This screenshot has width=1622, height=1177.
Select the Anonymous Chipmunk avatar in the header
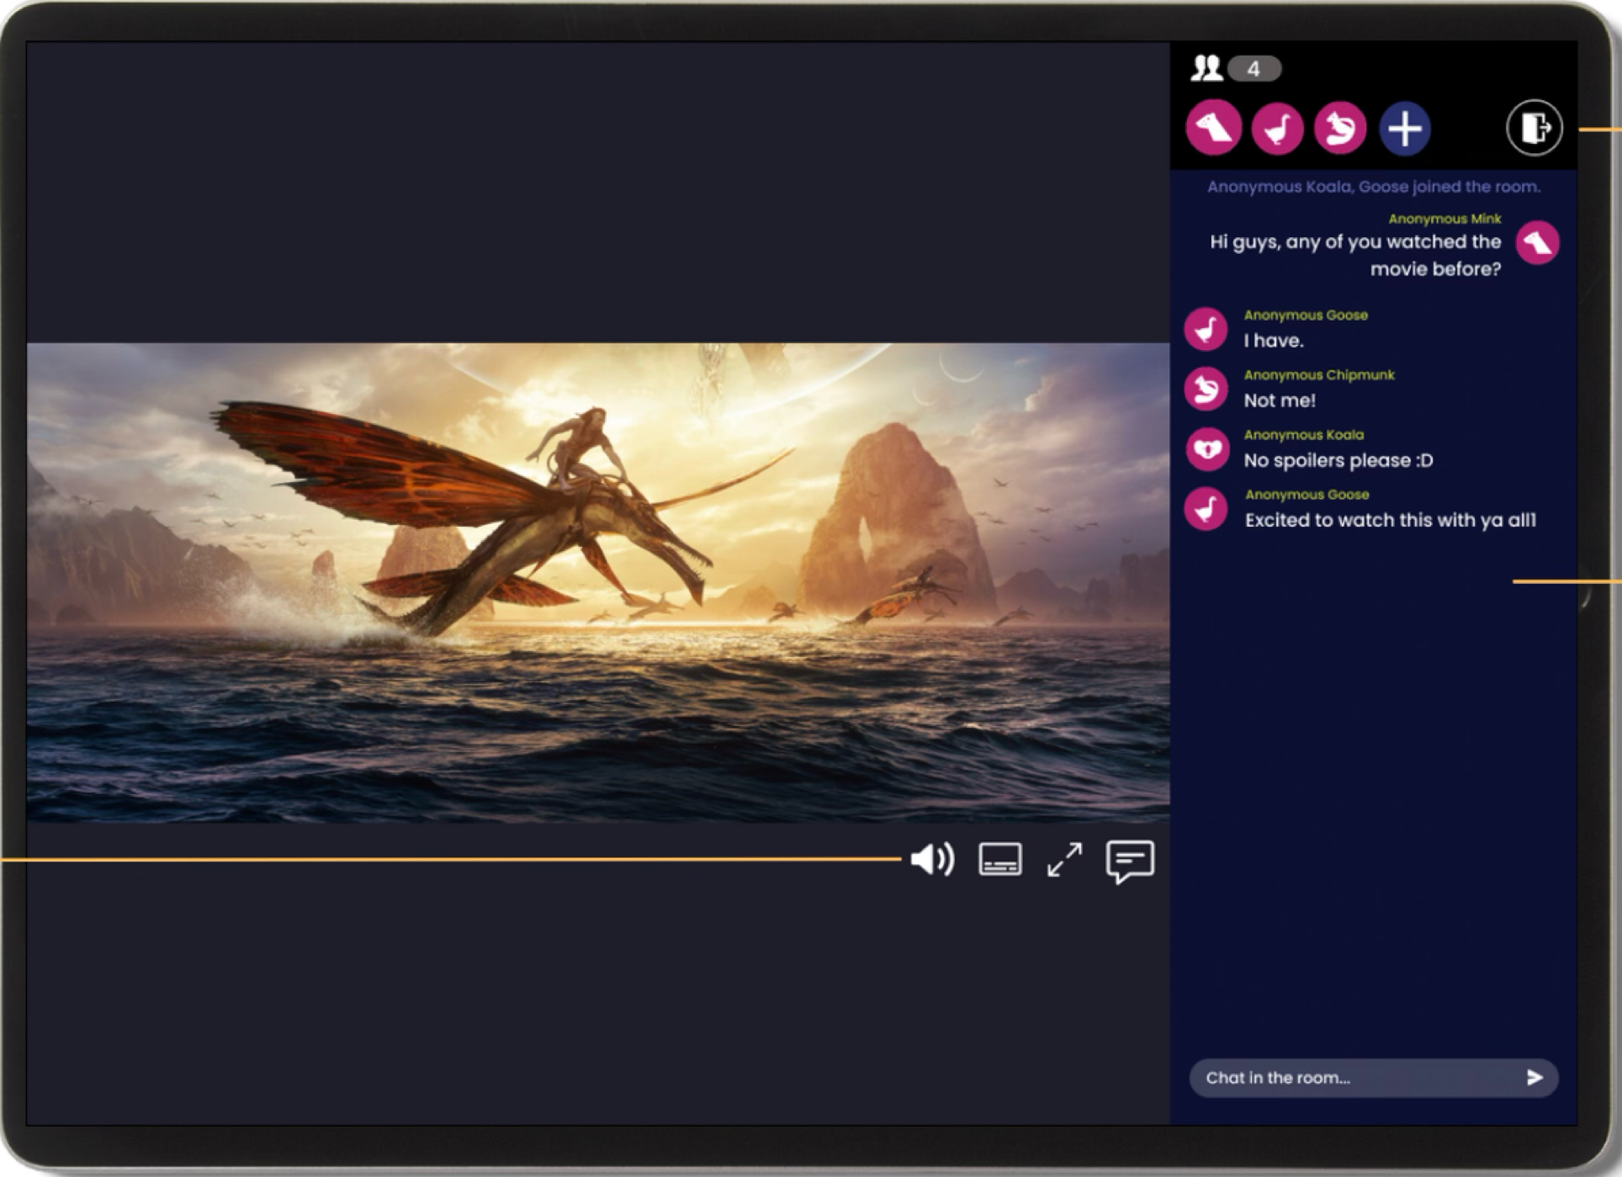click(x=1341, y=127)
